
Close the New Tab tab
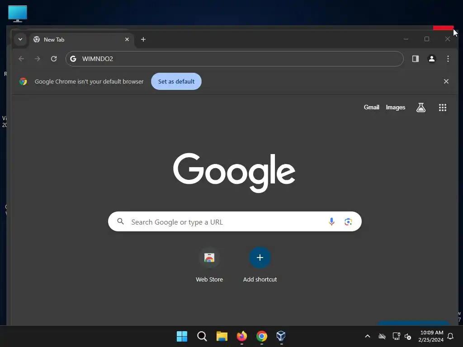[127, 39]
